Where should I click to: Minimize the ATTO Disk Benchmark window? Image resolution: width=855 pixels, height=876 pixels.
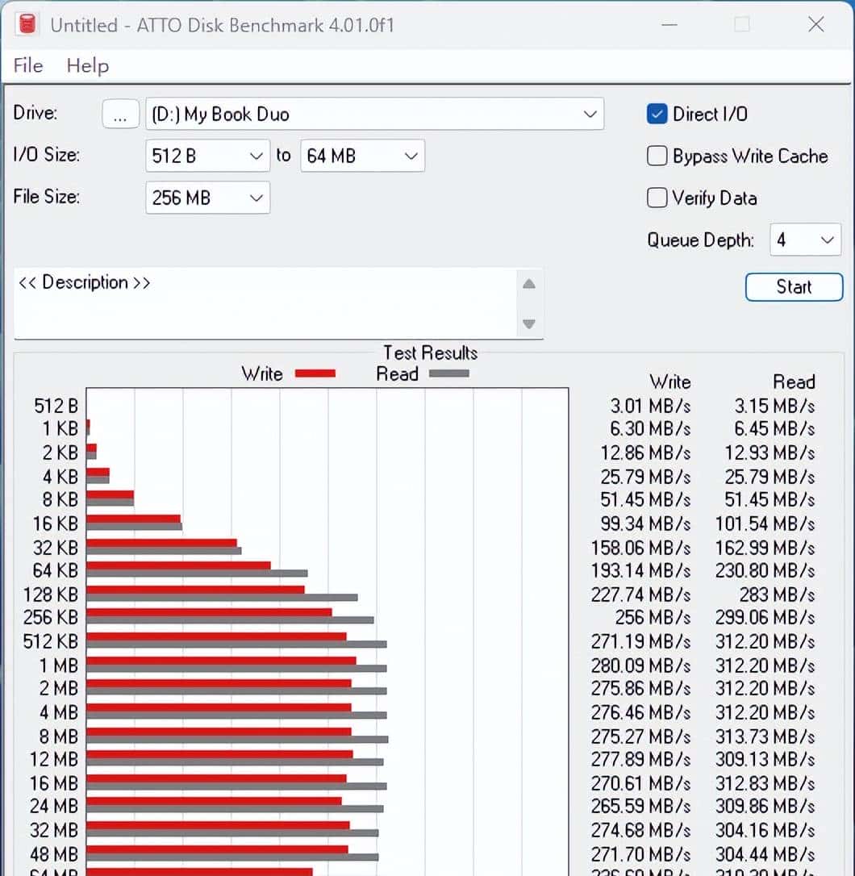pyautogui.click(x=669, y=25)
